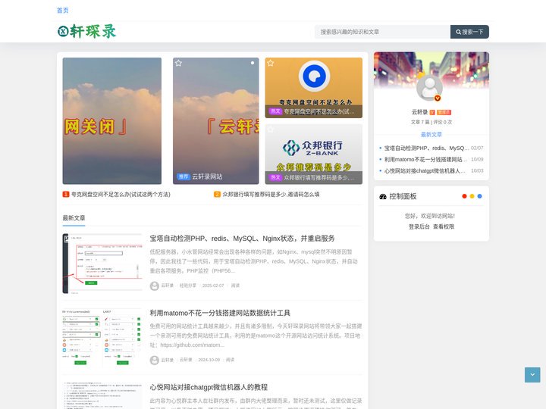Image resolution: width=546 pixels, height=409 pixels.
Task: Click the number 1 rank badge
Action: [66, 195]
